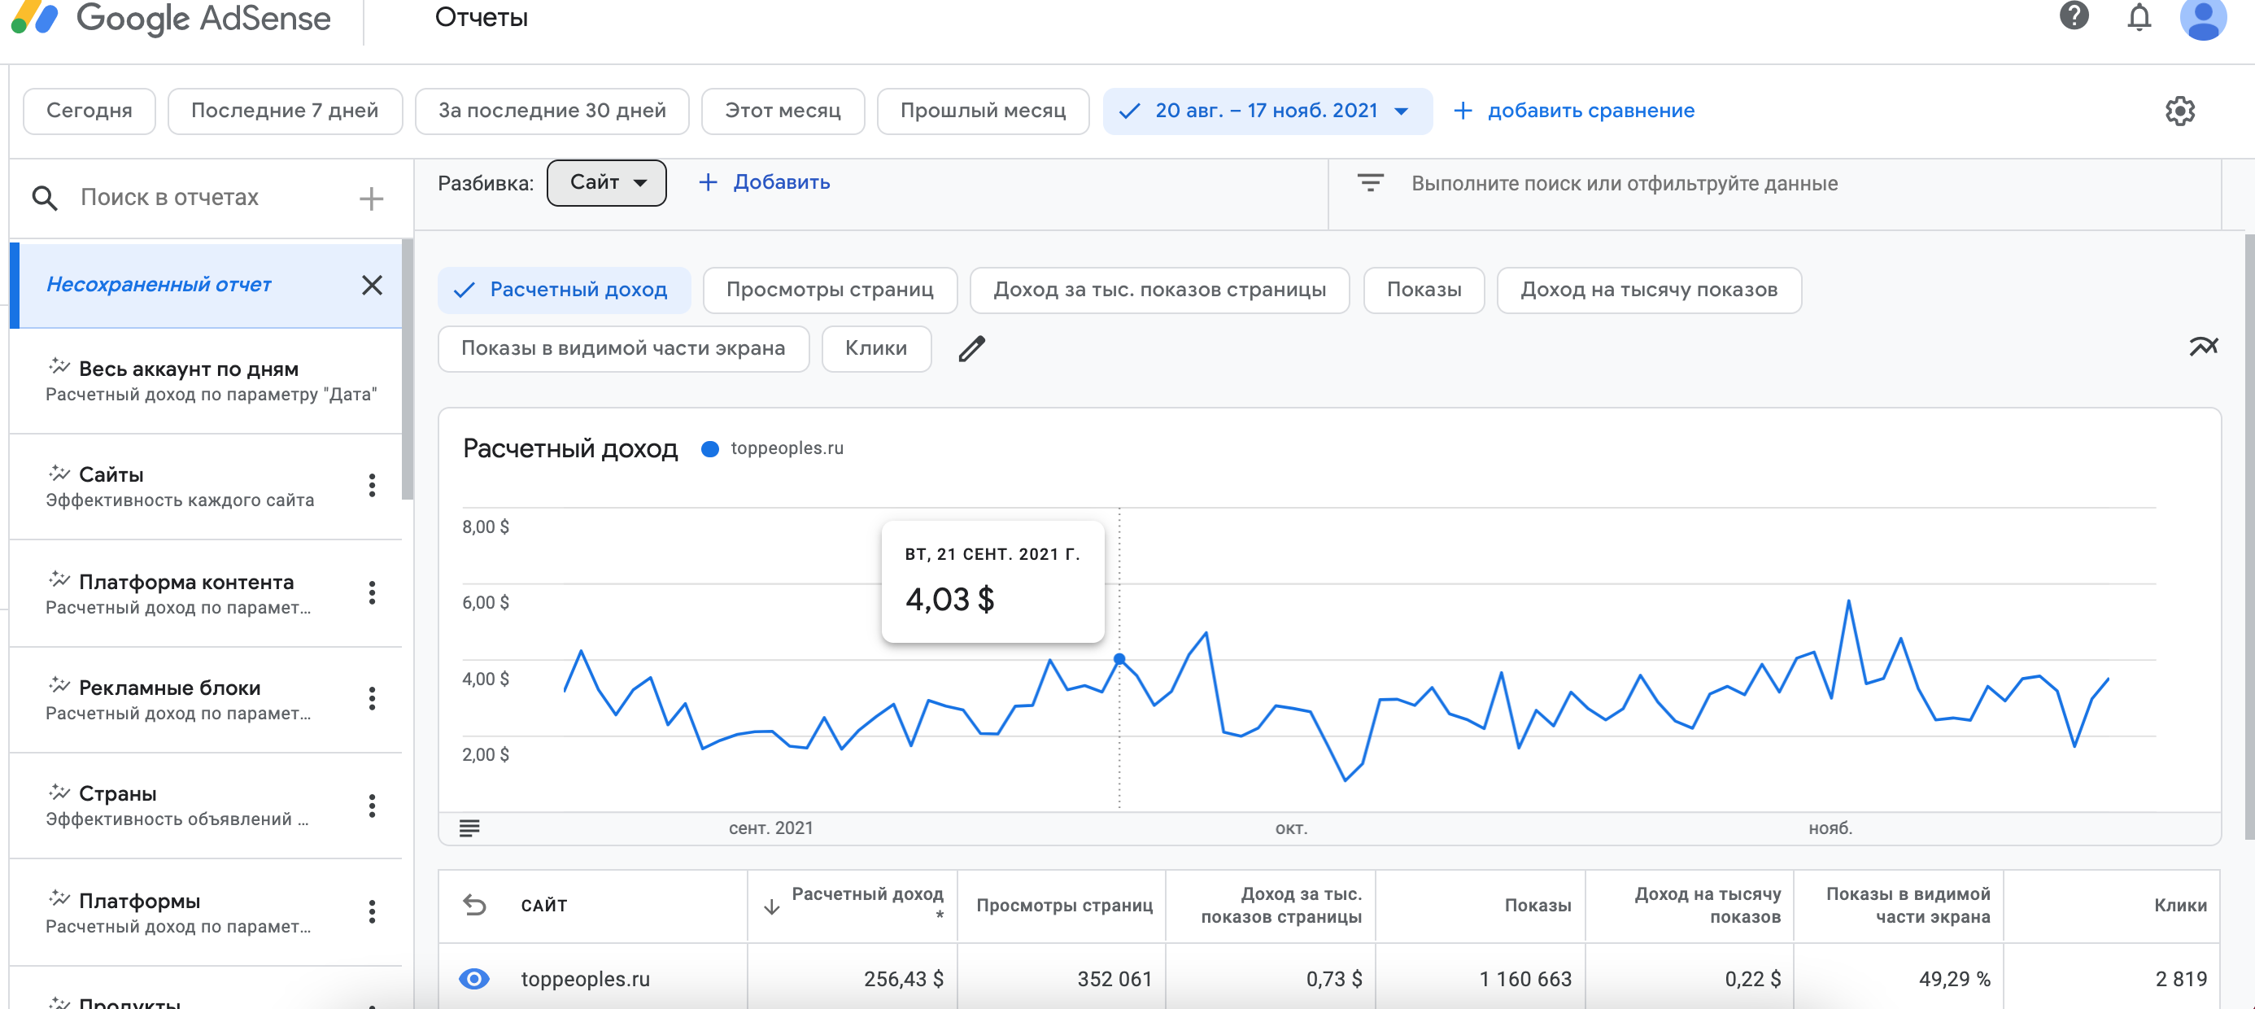Toggle toppeoples.ru row visibility eye
The height and width of the screenshot is (1009, 2255).
coord(473,978)
